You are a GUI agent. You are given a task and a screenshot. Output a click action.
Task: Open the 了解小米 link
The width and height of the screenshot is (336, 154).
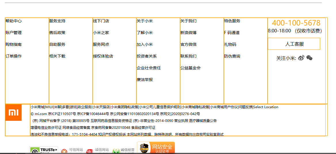145,33
